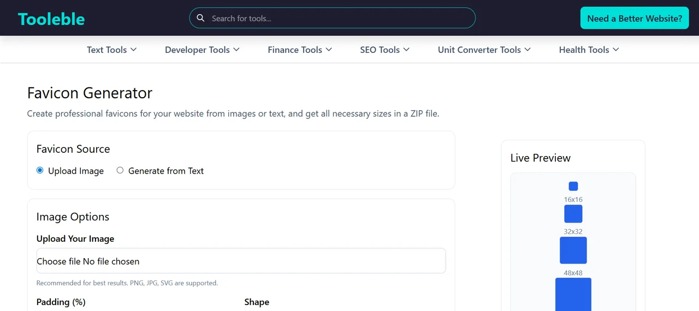Click the Text Tools chevron arrow
Image resolution: width=699 pixels, height=311 pixels.
[x=133, y=50]
